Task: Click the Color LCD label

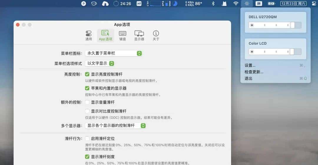Action: (258, 43)
